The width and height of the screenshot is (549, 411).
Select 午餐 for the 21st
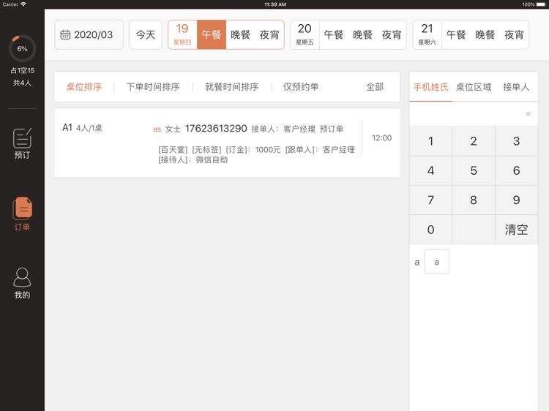(x=456, y=34)
